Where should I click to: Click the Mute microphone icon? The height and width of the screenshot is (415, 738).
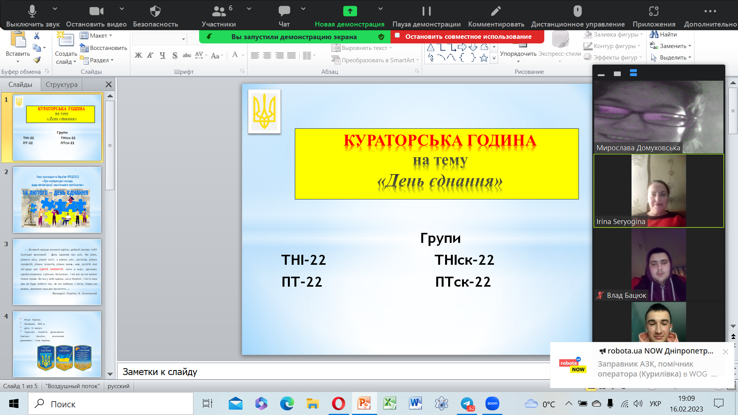coord(32,12)
